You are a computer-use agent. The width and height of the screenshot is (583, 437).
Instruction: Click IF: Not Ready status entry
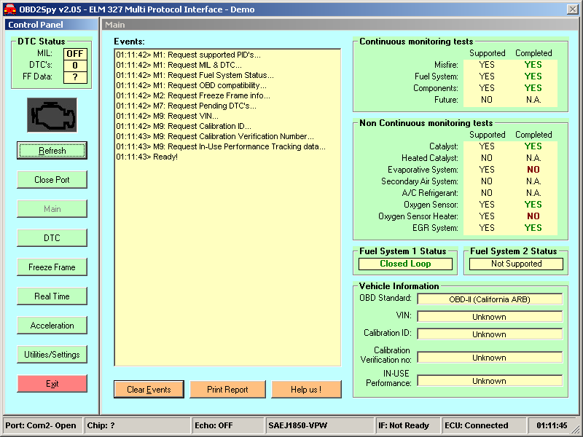coord(408,425)
